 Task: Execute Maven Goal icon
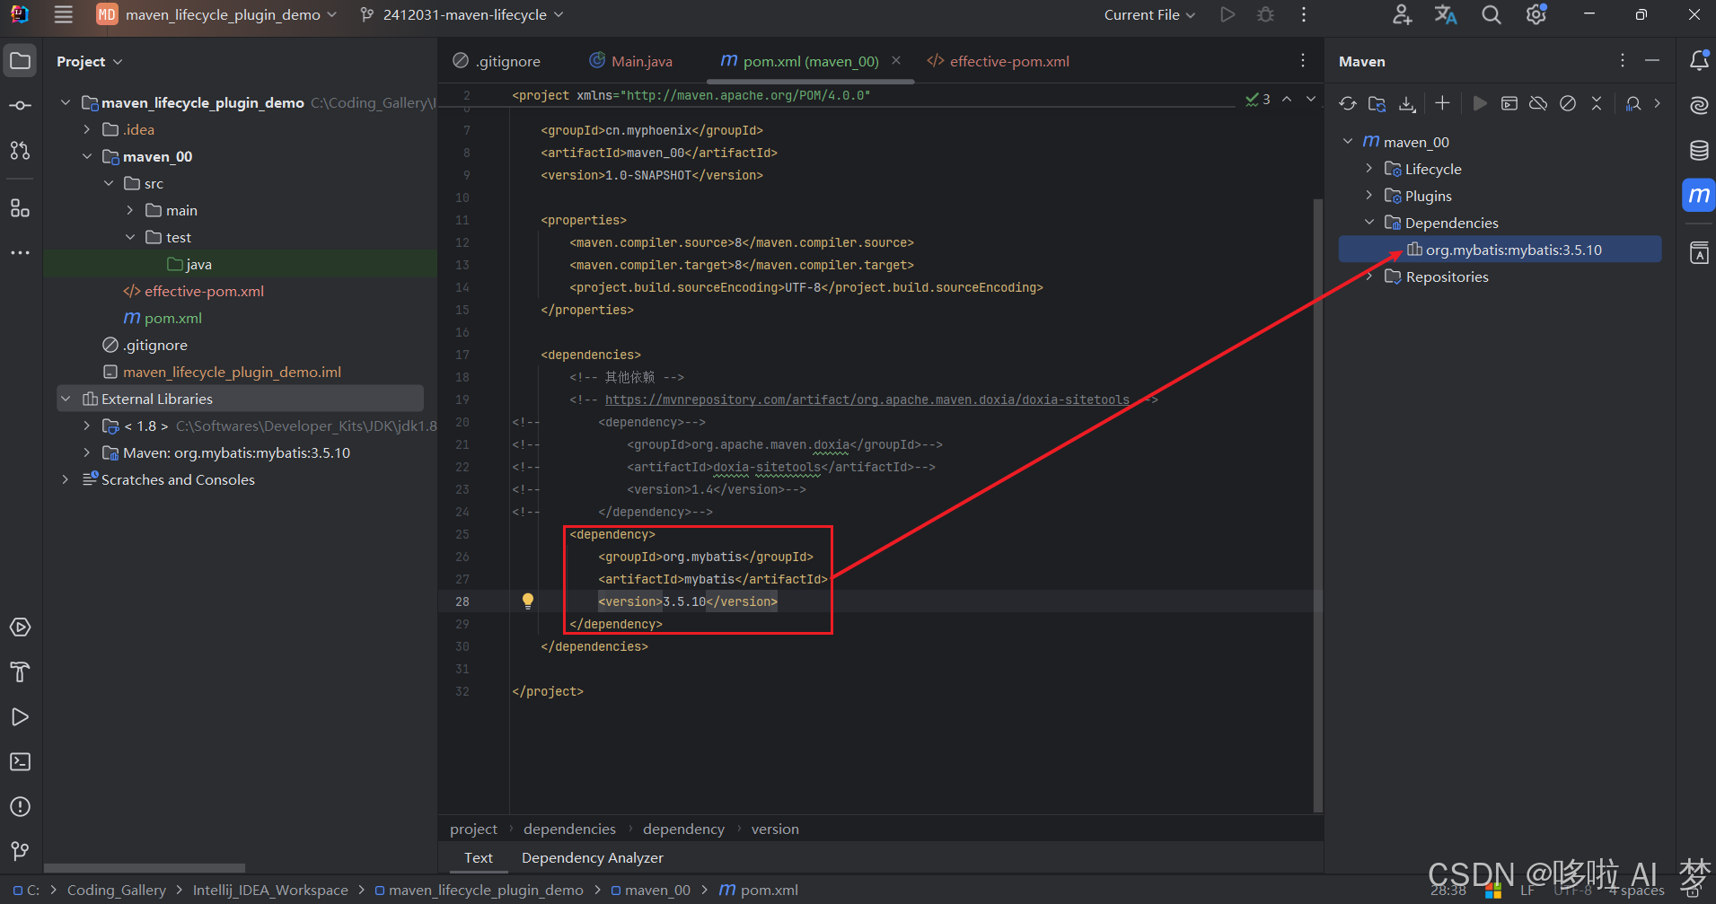tap(1509, 103)
